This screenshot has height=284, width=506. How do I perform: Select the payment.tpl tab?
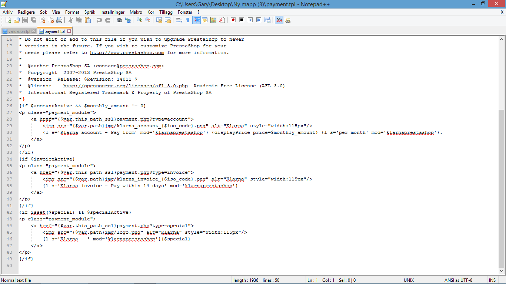(54, 31)
